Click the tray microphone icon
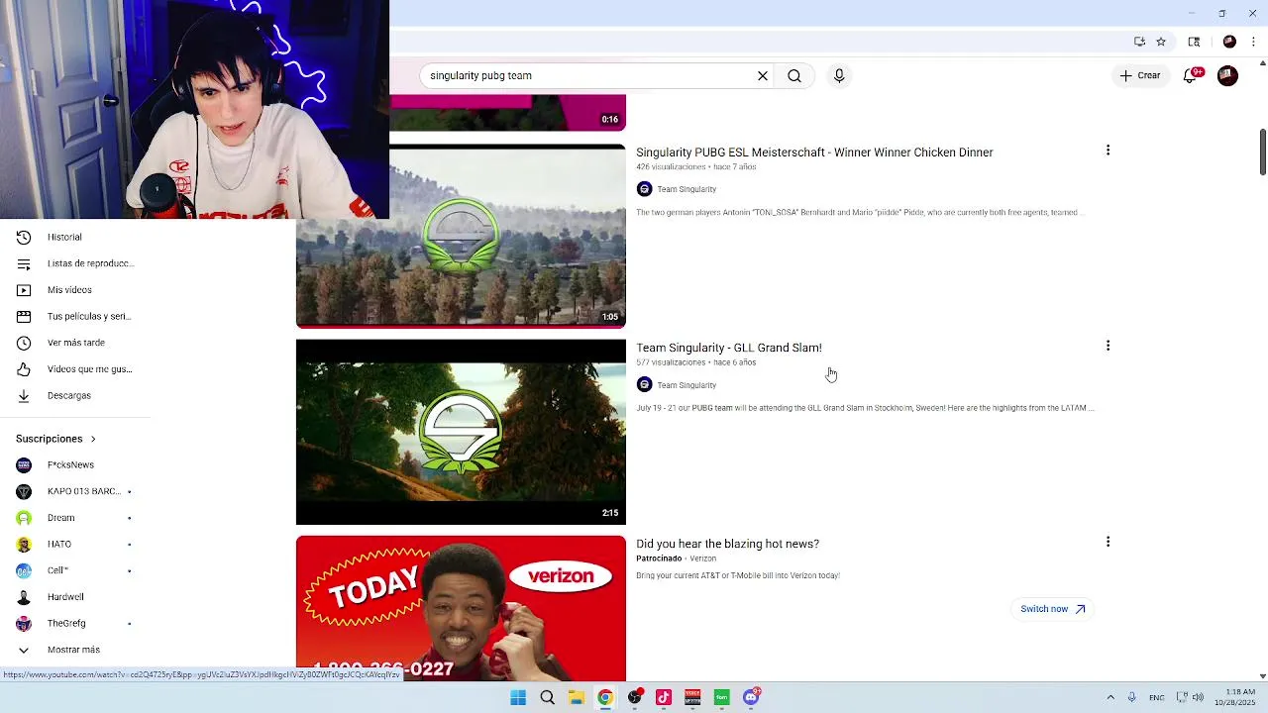The width and height of the screenshot is (1268, 713). click(1131, 697)
